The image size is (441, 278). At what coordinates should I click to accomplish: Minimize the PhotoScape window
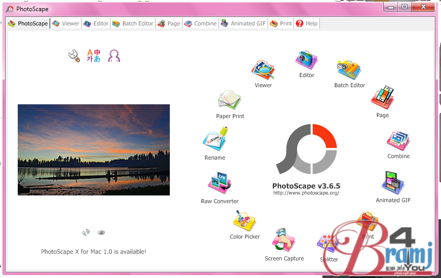tap(391, 7)
